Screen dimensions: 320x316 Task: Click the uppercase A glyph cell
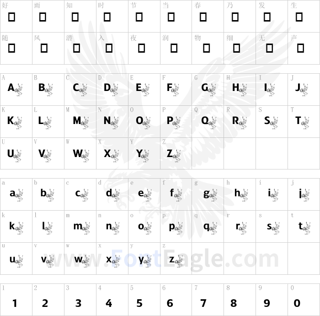(x=16, y=90)
